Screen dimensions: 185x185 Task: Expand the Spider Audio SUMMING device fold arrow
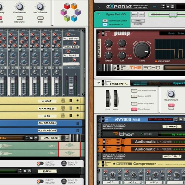click(99, 127)
